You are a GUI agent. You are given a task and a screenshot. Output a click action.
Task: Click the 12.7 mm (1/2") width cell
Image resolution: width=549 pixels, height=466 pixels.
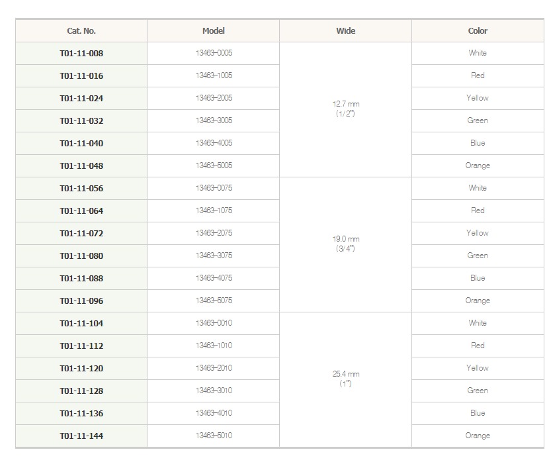pyautogui.click(x=345, y=109)
